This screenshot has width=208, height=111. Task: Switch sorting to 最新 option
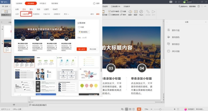coord(98,14)
